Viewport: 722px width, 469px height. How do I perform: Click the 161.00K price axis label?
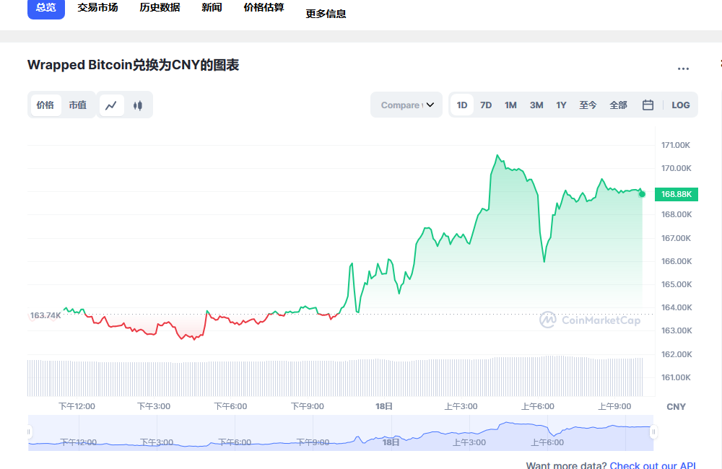pos(676,377)
